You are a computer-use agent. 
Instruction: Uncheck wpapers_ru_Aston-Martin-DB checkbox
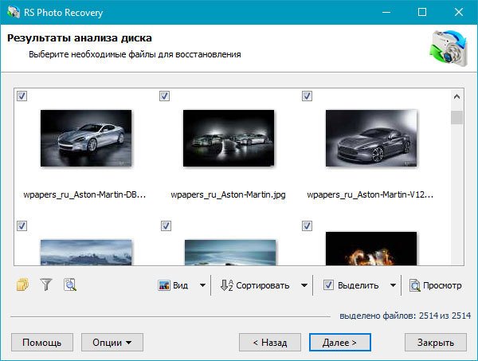click(x=22, y=96)
